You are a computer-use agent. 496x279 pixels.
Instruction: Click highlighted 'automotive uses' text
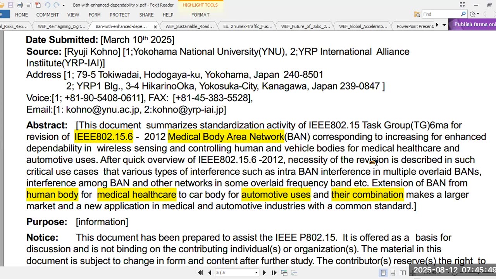point(276,195)
